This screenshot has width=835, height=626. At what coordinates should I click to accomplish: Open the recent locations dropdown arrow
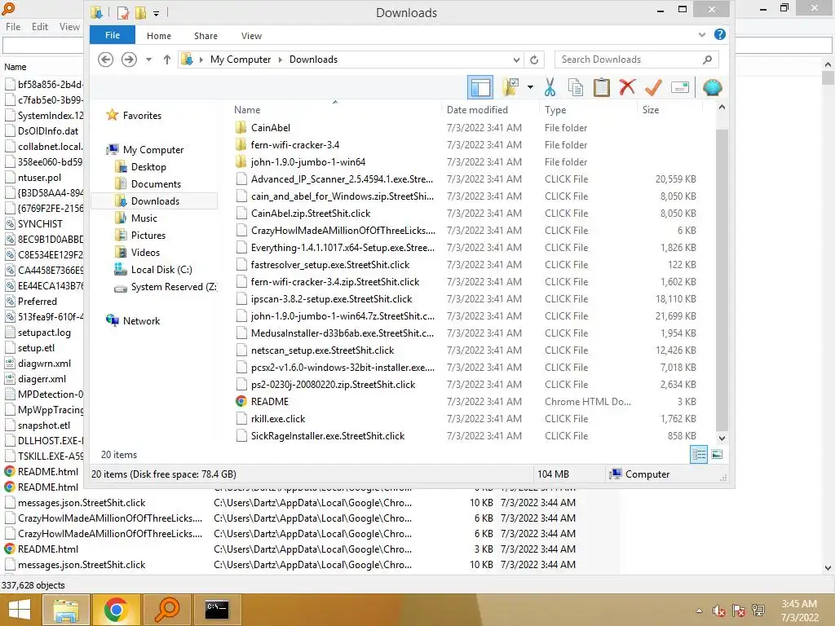point(148,60)
